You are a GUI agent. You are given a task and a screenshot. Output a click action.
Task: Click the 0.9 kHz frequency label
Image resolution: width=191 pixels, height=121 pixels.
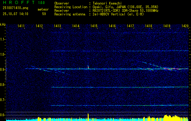(2, 70)
